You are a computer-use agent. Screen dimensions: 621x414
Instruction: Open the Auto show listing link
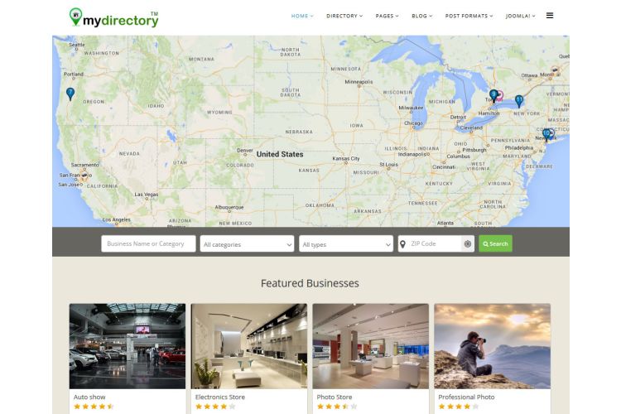click(x=89, y=397)
